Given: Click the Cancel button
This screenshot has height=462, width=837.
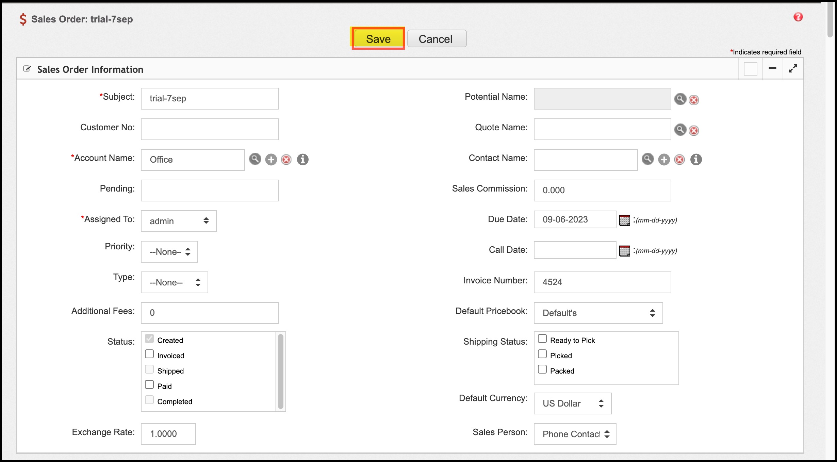Looking at the screenshot, I should click(x=437, y=39).
